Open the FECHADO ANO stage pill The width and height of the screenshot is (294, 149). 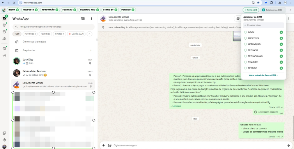pos(89,10)
